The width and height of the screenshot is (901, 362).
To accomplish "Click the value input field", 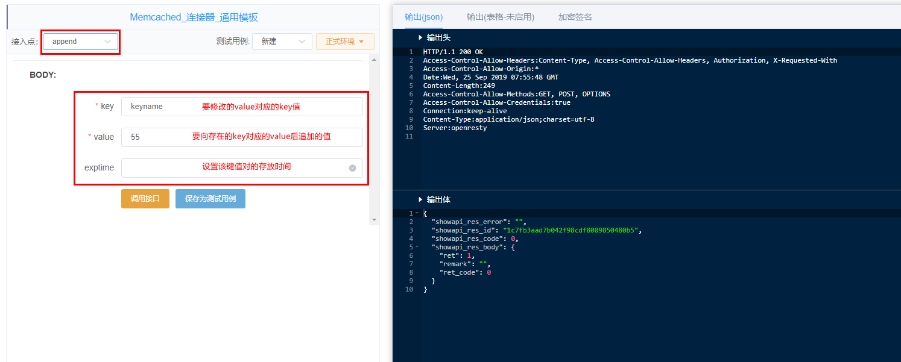I will point(242,137).
